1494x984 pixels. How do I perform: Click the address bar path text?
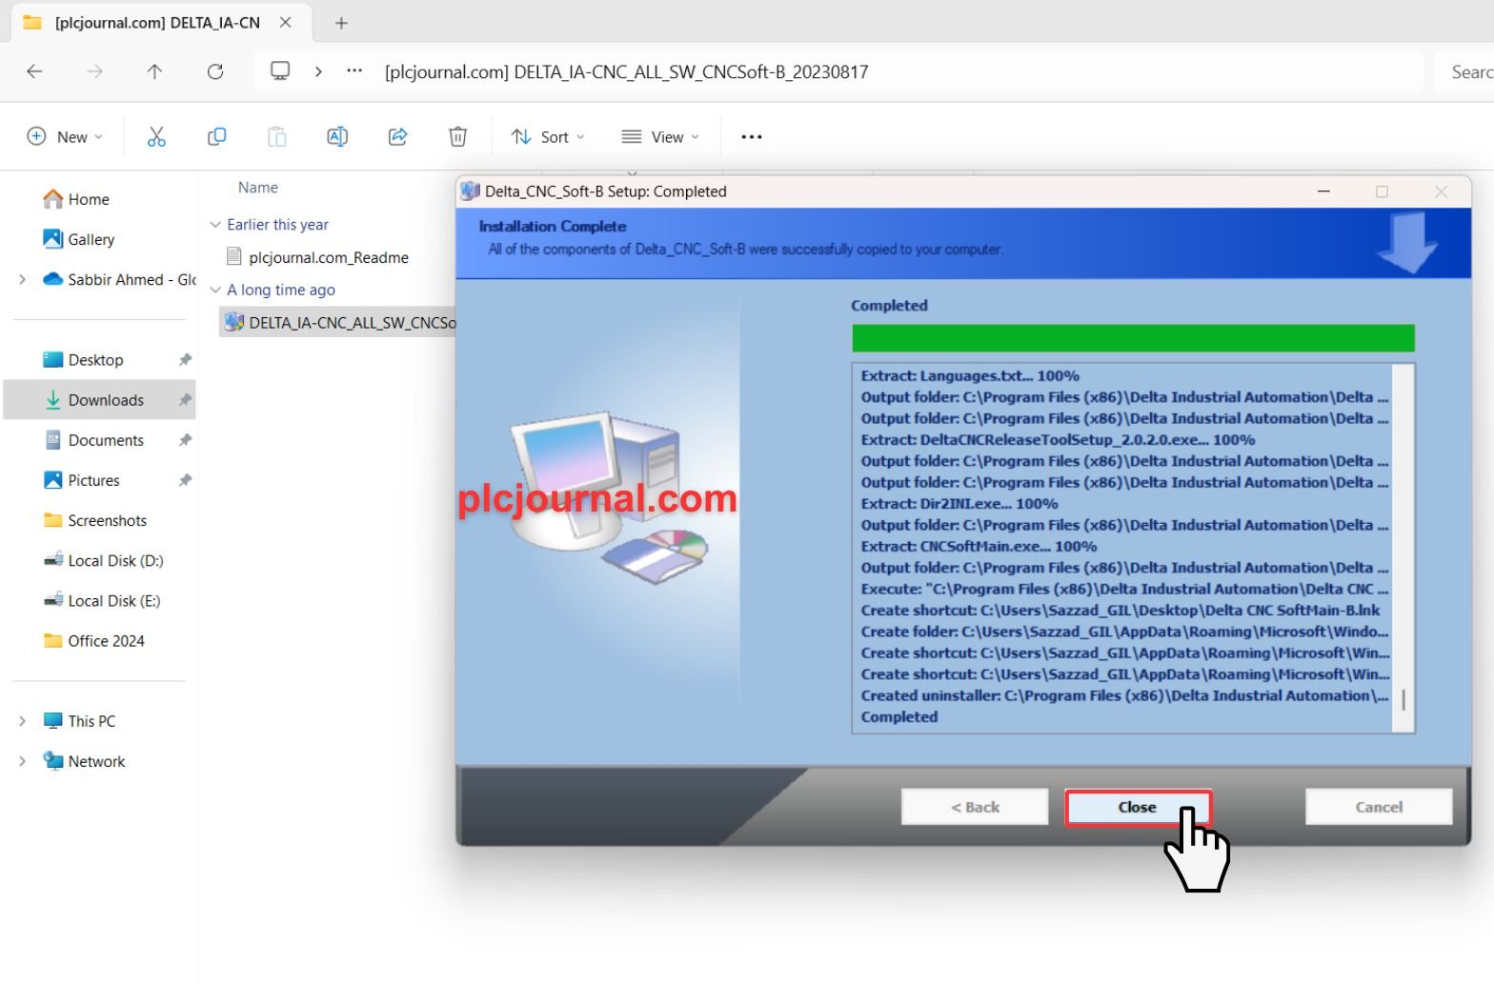626,71
